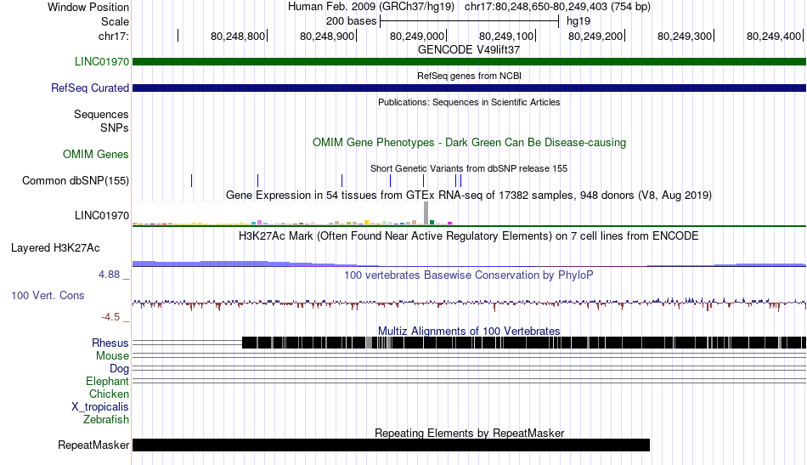Image resolution: width=807 pixels, height=465 pixels.
Task: Open the 100 Vert. Cons track label
Action: point(48,296)
